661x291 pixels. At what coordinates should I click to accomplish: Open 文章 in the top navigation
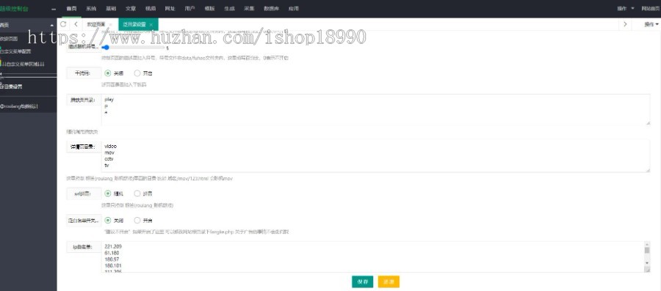click(130, 8)
